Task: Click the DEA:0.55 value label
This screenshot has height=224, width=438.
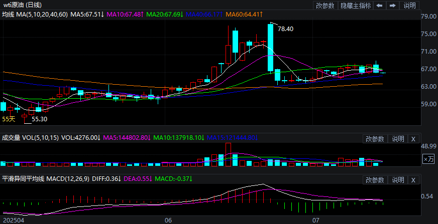Action: (138, 178)
